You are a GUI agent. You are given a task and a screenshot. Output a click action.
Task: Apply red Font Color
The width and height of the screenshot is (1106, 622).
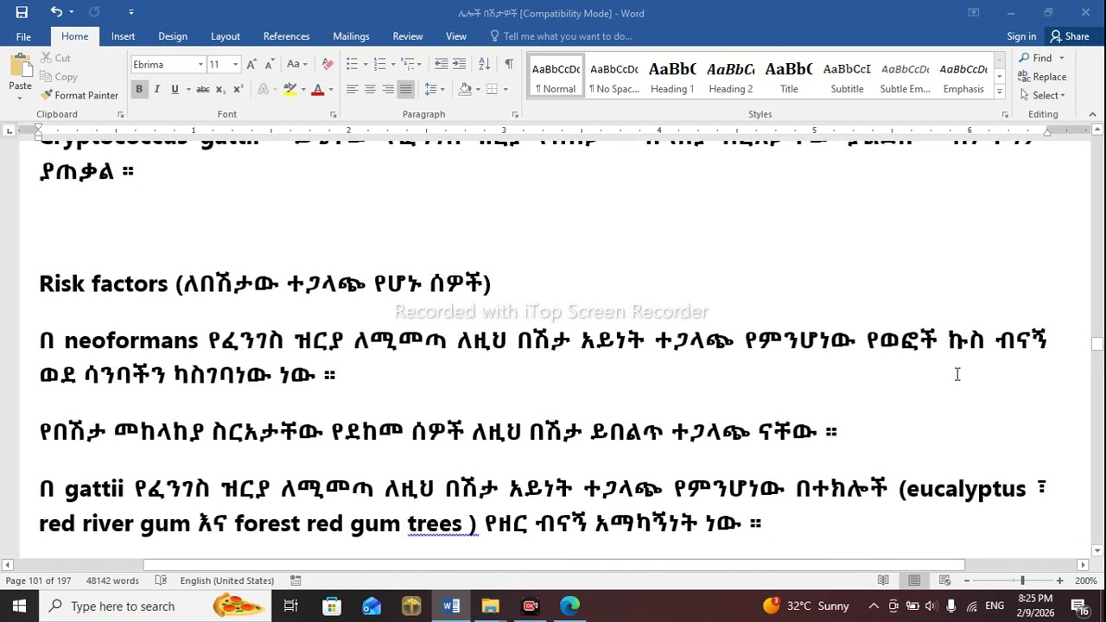pos(317,89)
